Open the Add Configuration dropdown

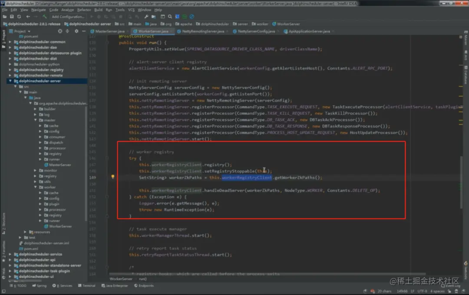[x=68, y=17]
